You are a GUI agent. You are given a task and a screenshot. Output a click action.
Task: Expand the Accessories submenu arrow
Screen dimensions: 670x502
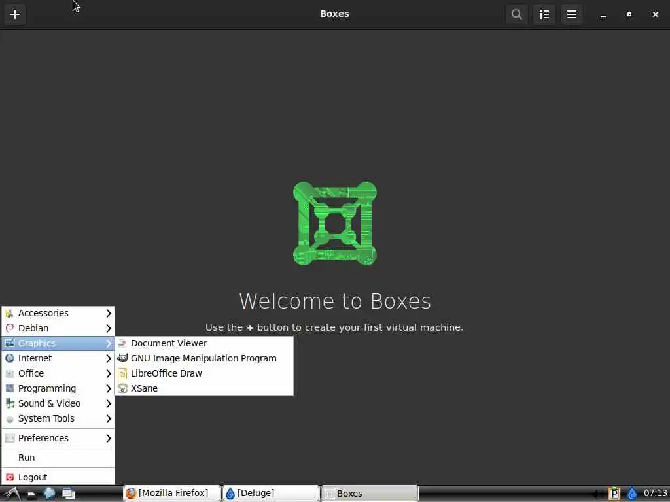click(x=109, y=313)
